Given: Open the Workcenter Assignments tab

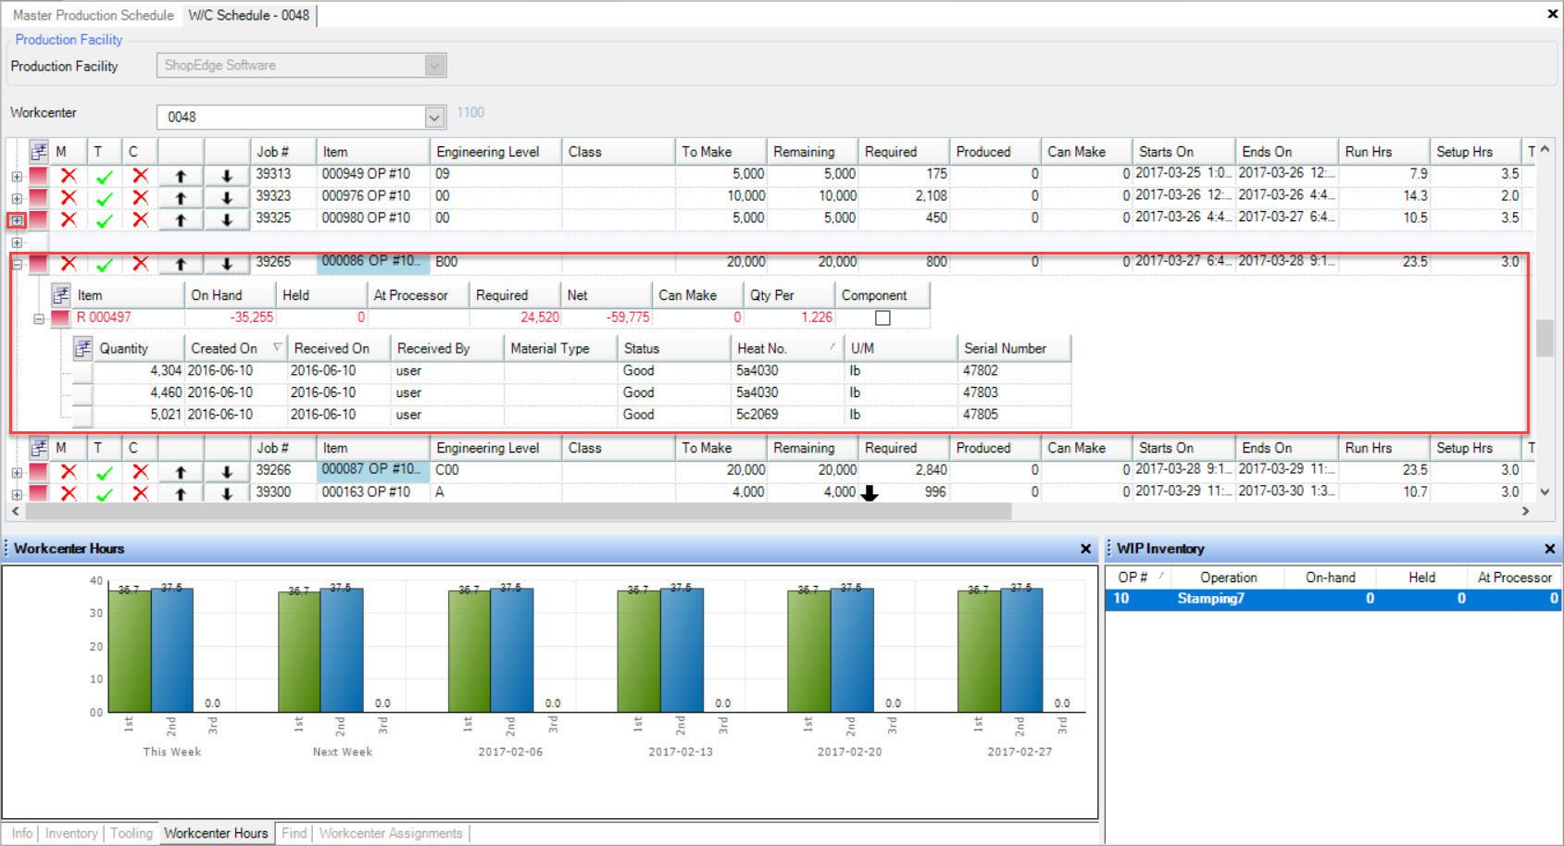Looking at the screenshot, I should pos(391,833).
